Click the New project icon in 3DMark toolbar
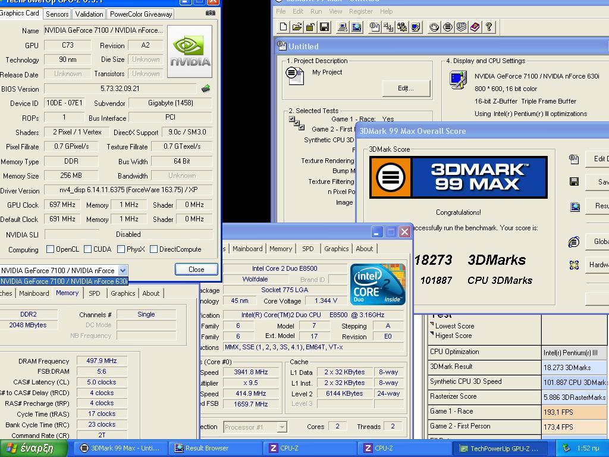The height and width of the screenshot is (457, 609). (283, 27)
